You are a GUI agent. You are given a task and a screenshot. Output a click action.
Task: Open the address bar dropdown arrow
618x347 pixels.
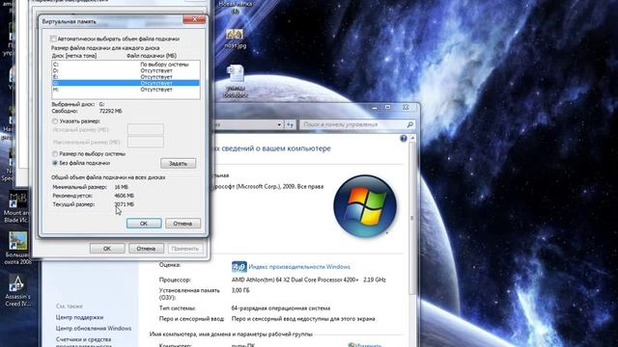tap(279, 124)
